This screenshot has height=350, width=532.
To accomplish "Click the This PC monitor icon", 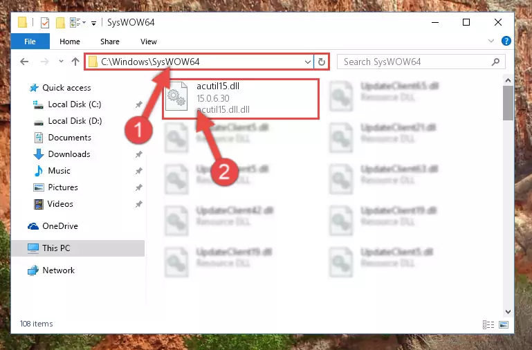I will pos(33,248).
